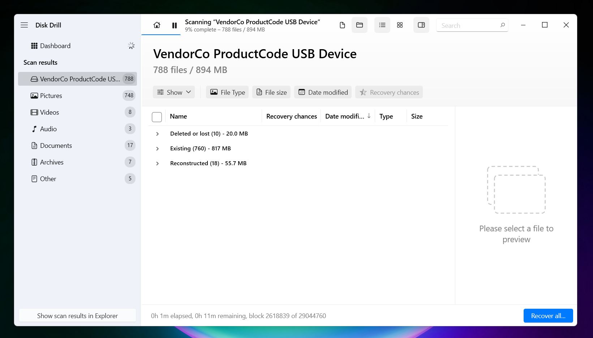The image size is (593, 338).
Task: Select the Reconstructed (18) row
Action: pyautogui.click(x=298, y=163)
